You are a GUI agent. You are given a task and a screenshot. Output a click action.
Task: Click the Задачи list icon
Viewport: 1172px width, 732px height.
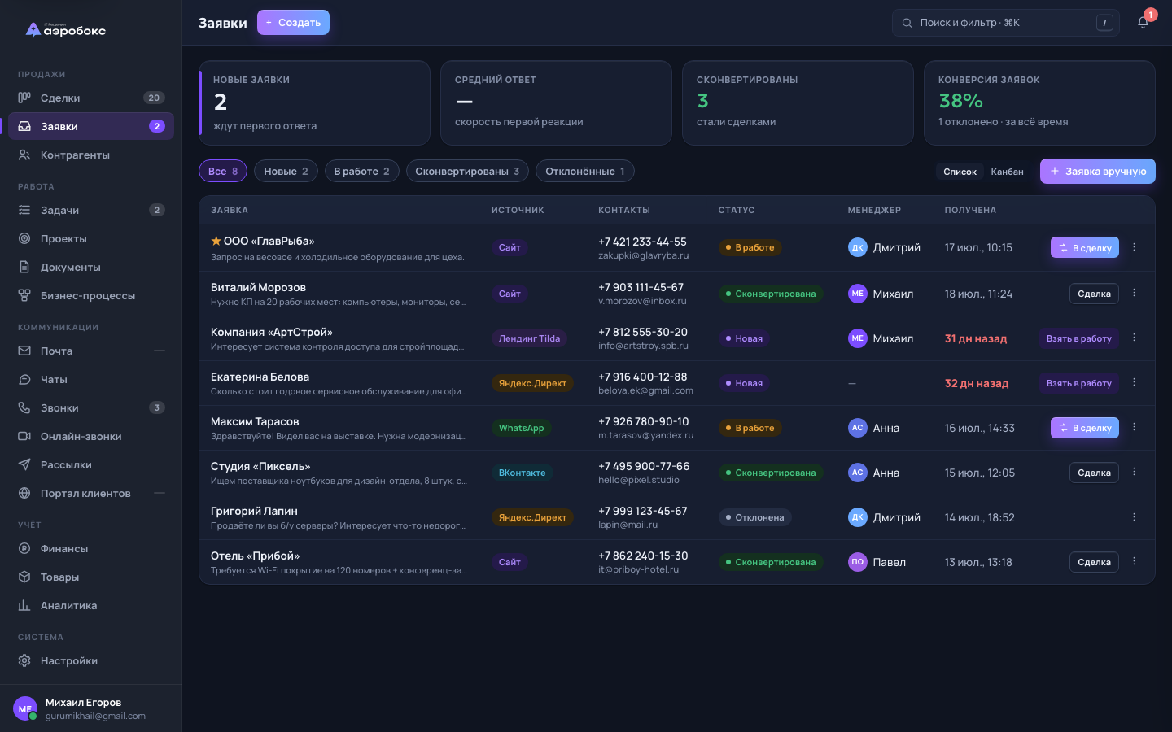point(24,210)
